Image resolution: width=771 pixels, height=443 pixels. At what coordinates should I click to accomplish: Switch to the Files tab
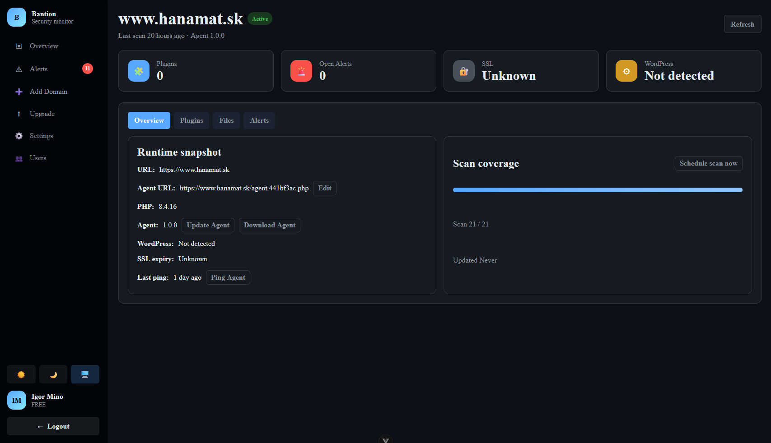[x=226, y=120]
